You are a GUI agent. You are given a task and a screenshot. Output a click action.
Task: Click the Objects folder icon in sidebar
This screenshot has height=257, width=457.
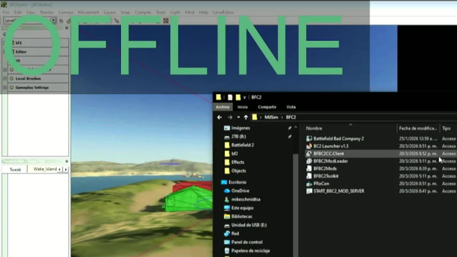227,171
